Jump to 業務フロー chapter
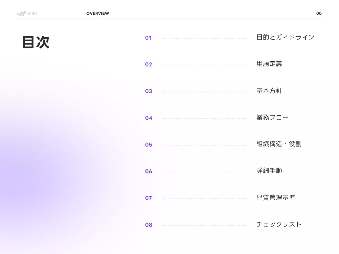The width and height of the screenshot is (339, 254). pos(273,117)
